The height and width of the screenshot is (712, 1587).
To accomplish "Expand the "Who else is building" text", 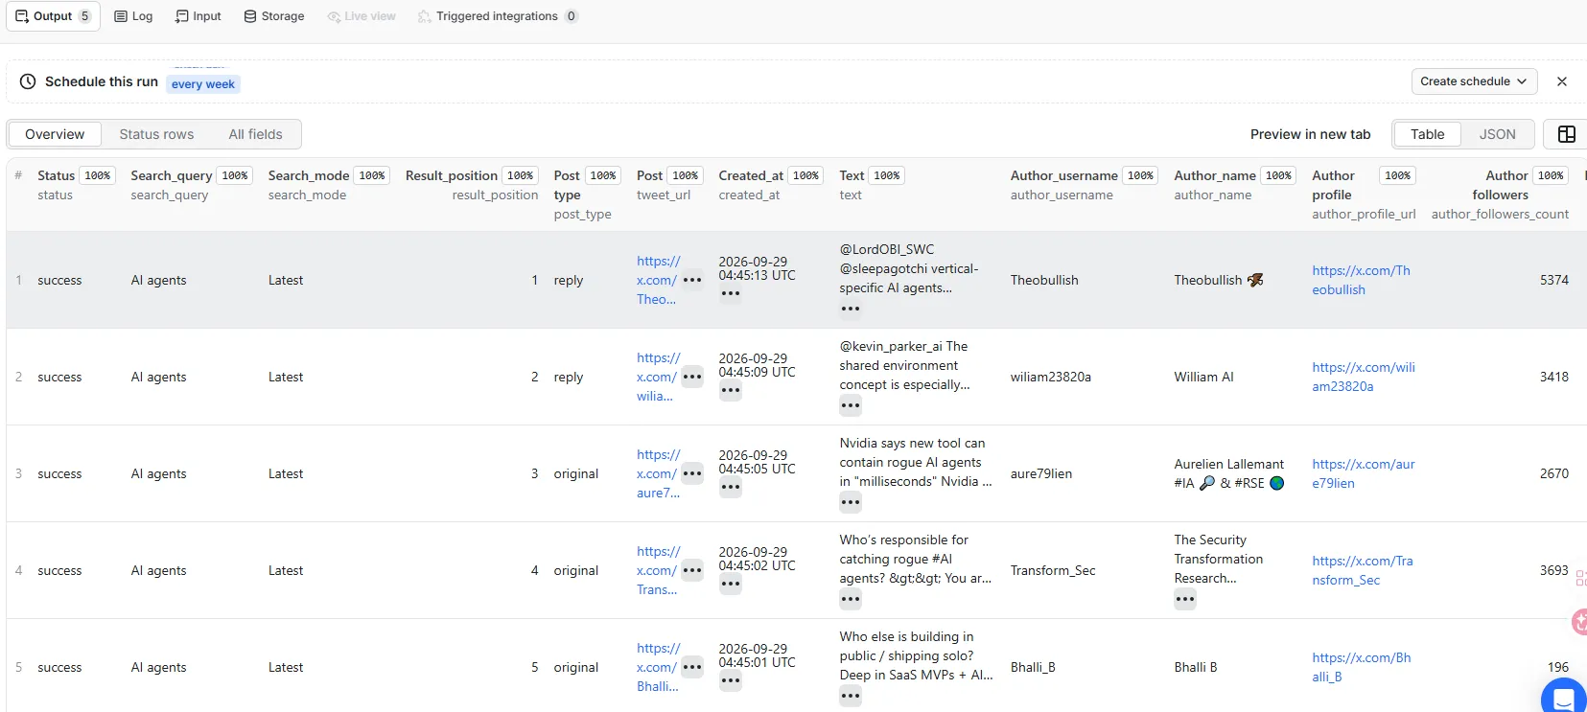I will click(x=851, y=696).
